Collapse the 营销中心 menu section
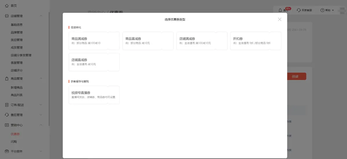 (41, 125)
